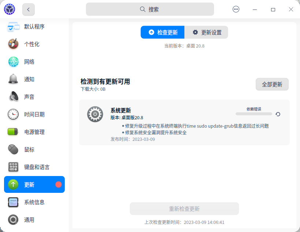Click the 依赖错误 status label
The image size is (300, 232).
click(254, 109)
